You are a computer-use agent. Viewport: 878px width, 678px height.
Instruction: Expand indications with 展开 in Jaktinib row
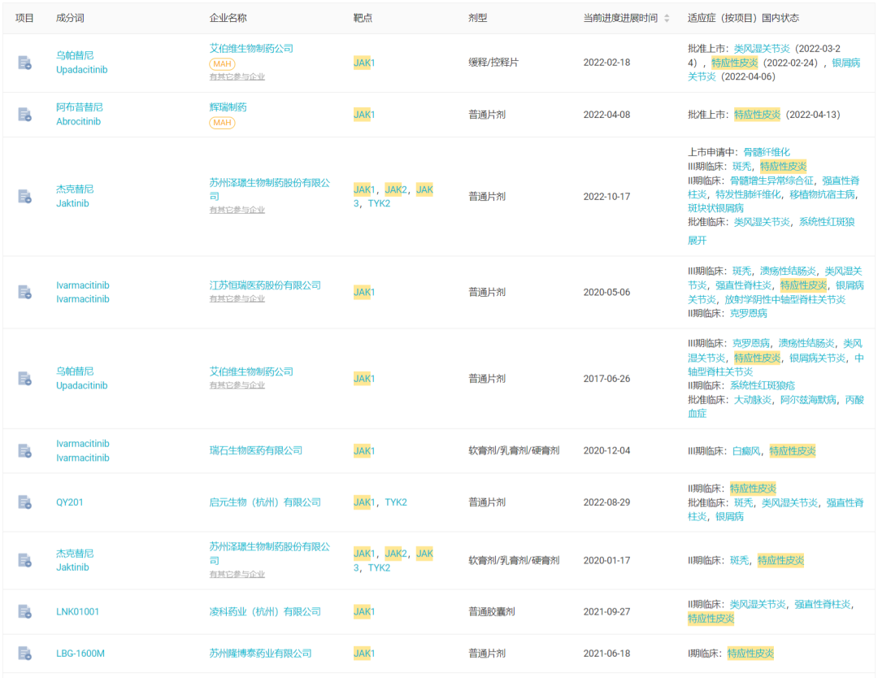pyautogui.click(x=698, y=240)
